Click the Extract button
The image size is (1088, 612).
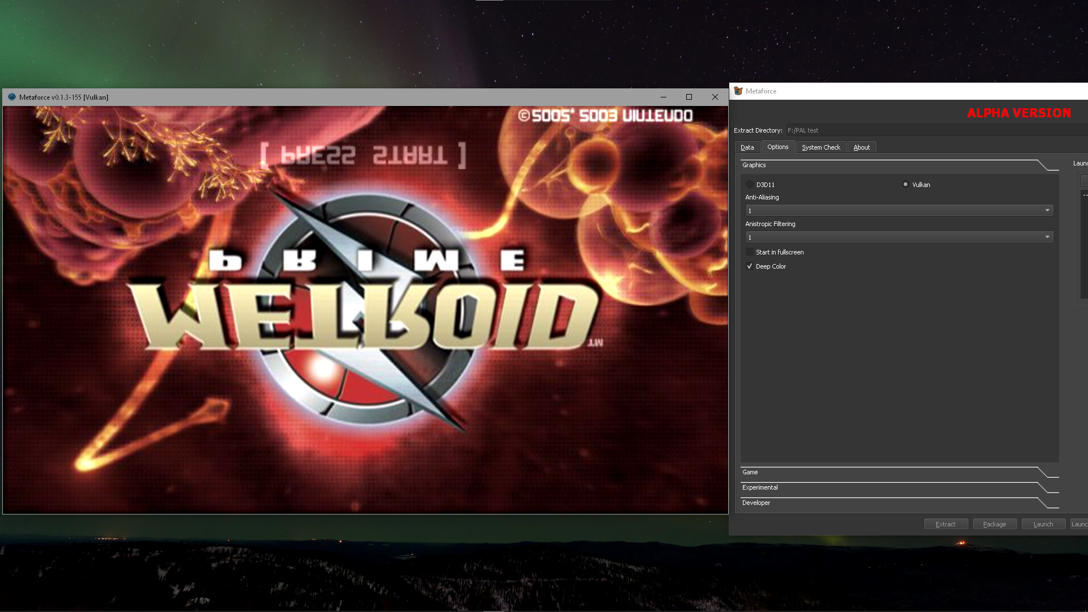click(945, 524)
